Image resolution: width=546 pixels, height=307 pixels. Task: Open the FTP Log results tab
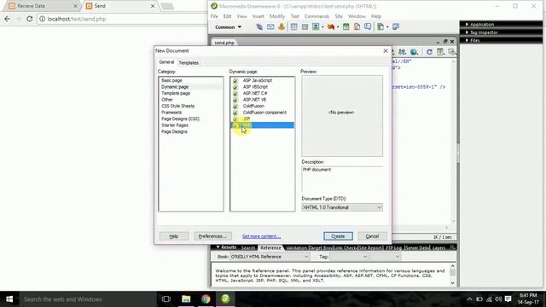(x=394, y=248)
